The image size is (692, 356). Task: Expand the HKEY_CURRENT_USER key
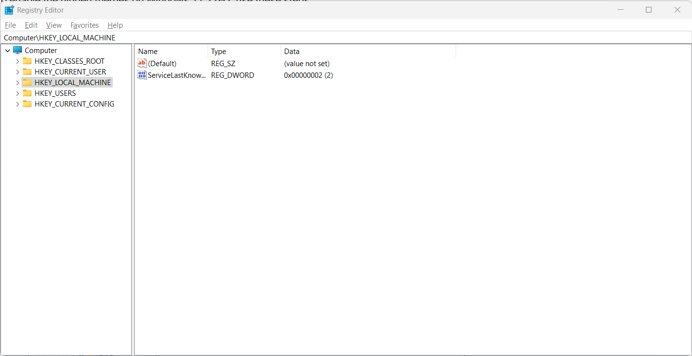[x=18, y=72]
